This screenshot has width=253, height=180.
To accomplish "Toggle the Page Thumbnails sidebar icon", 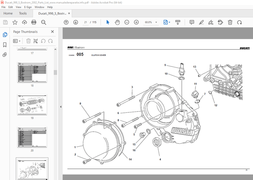I will click(x=5, y=35).
